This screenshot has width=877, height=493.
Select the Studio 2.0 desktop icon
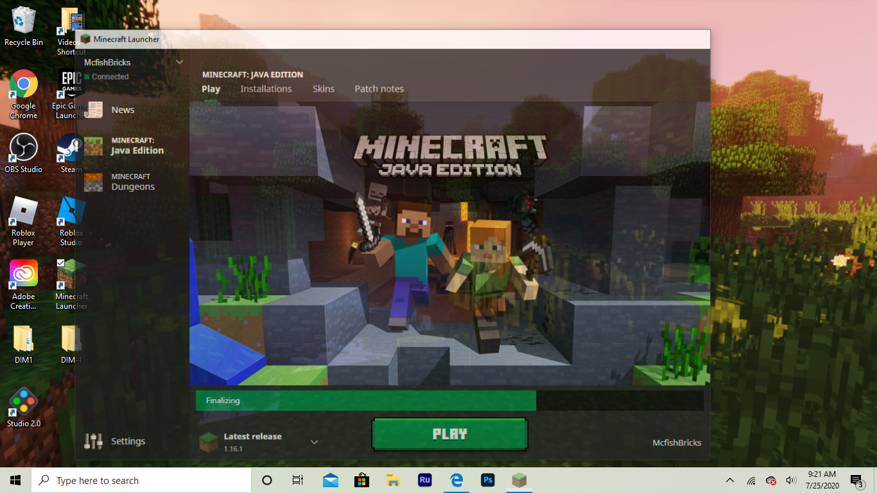(x=24, y=408)
